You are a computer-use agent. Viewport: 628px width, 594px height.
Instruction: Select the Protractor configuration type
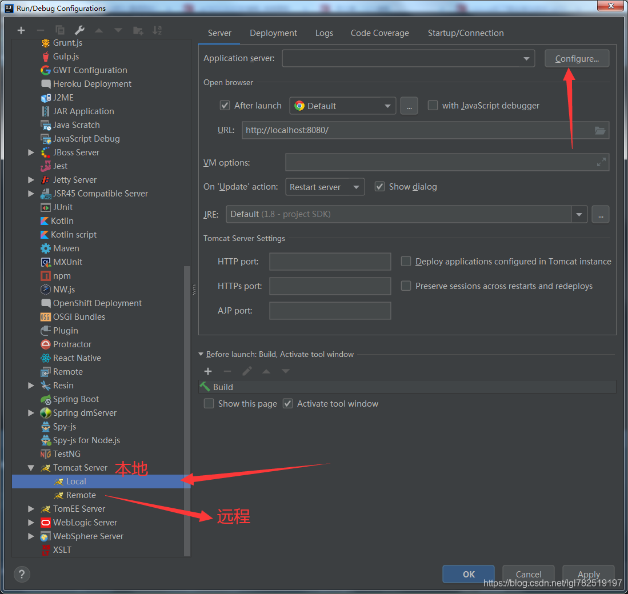72,344
